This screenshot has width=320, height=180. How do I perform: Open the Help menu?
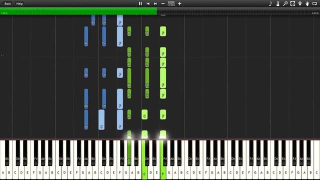(x=19, y=3)
